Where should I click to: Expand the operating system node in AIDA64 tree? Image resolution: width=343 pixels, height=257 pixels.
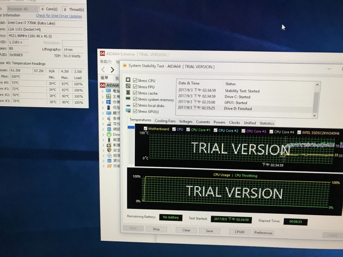click(103, 102)
